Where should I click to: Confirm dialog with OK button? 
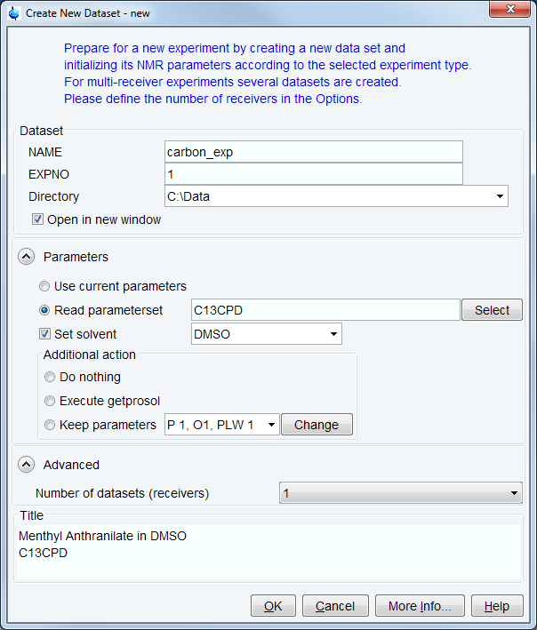tap(273, 605)
